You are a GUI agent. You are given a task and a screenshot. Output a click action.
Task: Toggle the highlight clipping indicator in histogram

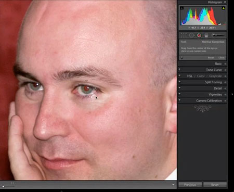224,8
